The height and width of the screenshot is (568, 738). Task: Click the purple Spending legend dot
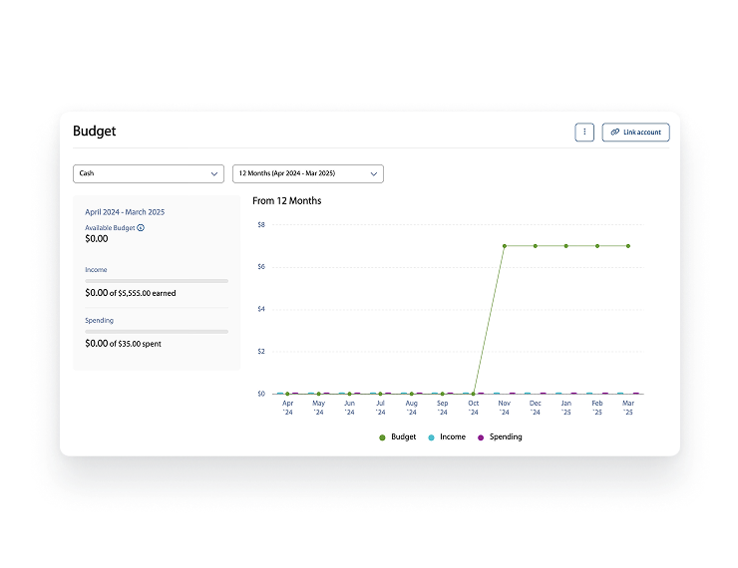(481, 437)
